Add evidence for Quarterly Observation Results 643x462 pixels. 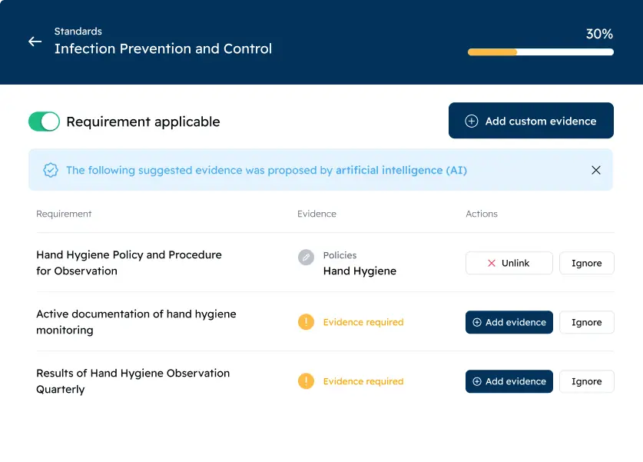pos(509,381)
